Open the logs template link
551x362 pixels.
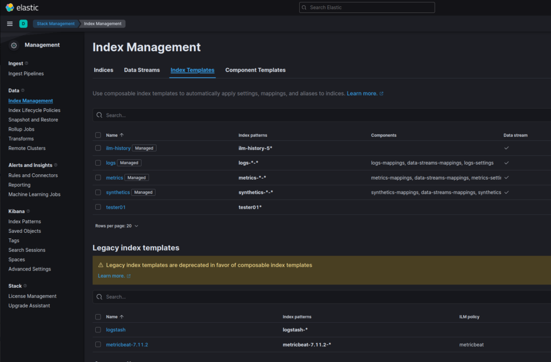point(111,163)
